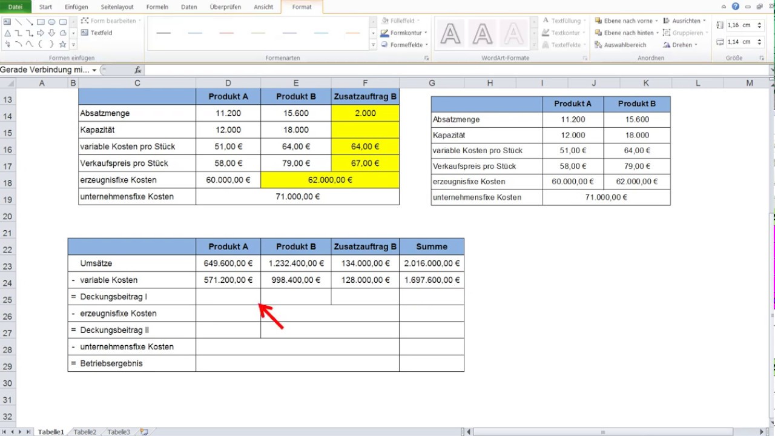Click the insert function fx button
Screen dimensions: 775x436
pos(138,70)
